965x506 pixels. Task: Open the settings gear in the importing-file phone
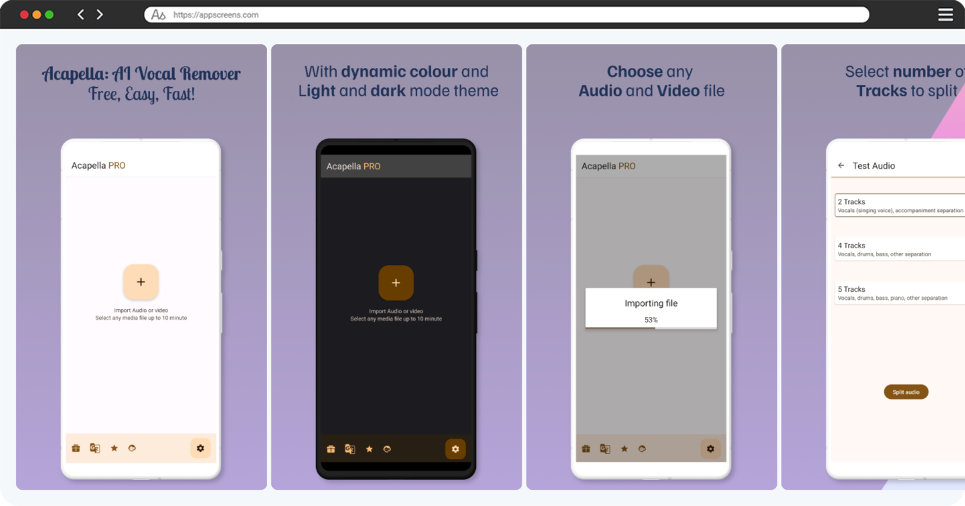[710, 449]
